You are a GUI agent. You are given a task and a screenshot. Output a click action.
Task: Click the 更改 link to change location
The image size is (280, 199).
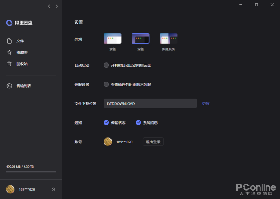[206, 103]
